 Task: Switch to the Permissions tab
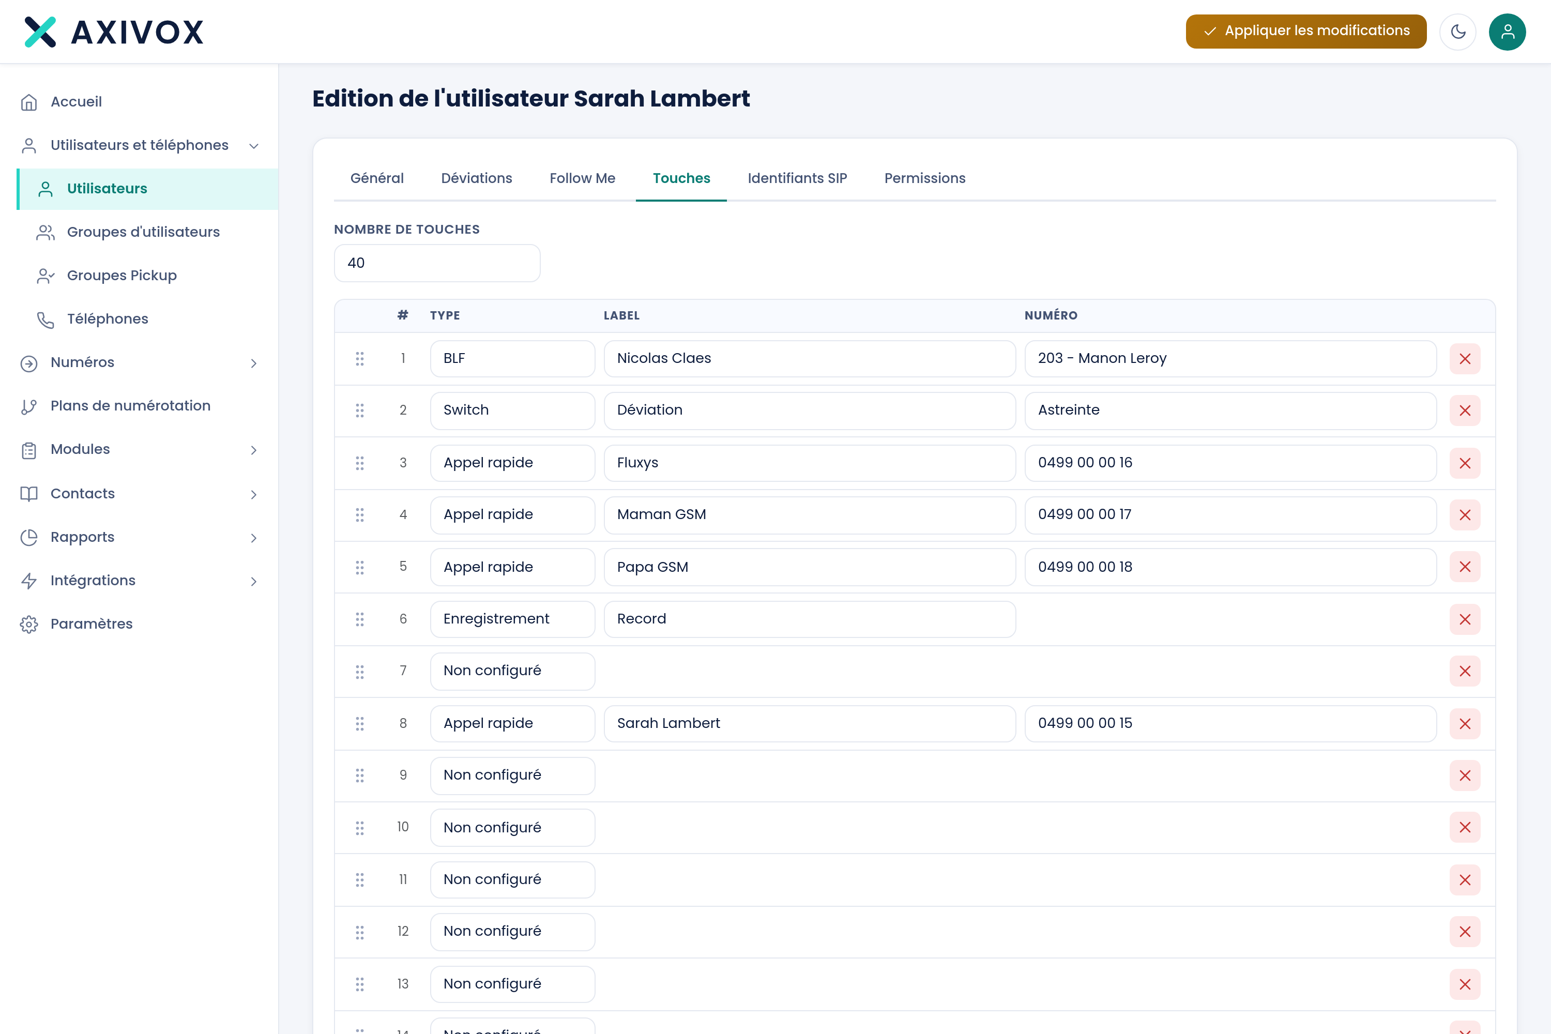924,178
